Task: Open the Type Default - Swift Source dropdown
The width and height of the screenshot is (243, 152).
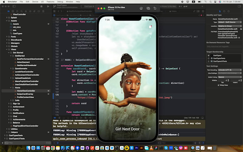Action: [x=230, y=22]
